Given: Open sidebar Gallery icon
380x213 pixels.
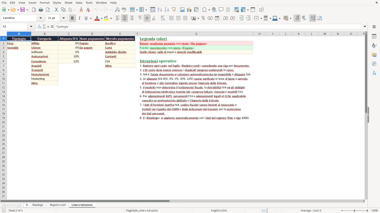Looking at the screenshot, I should point(374,55).
